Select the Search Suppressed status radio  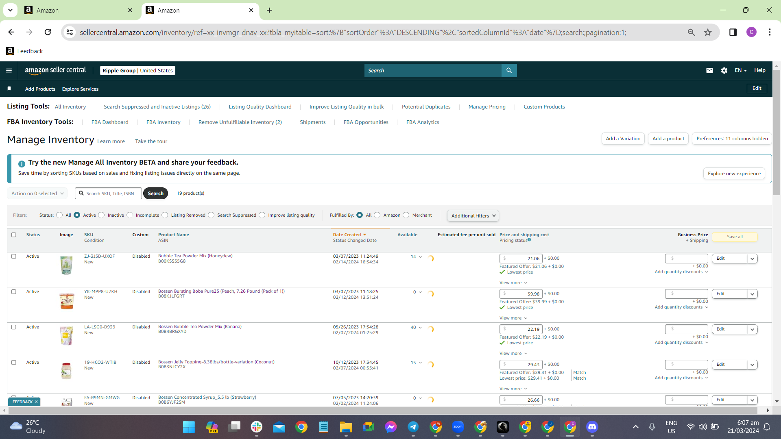(x=211, y=215)
